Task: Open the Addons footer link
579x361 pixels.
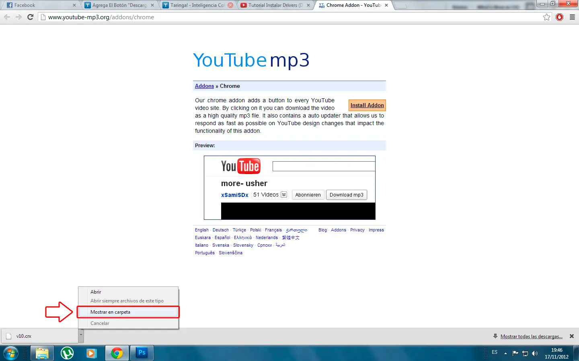Action: 339,230
